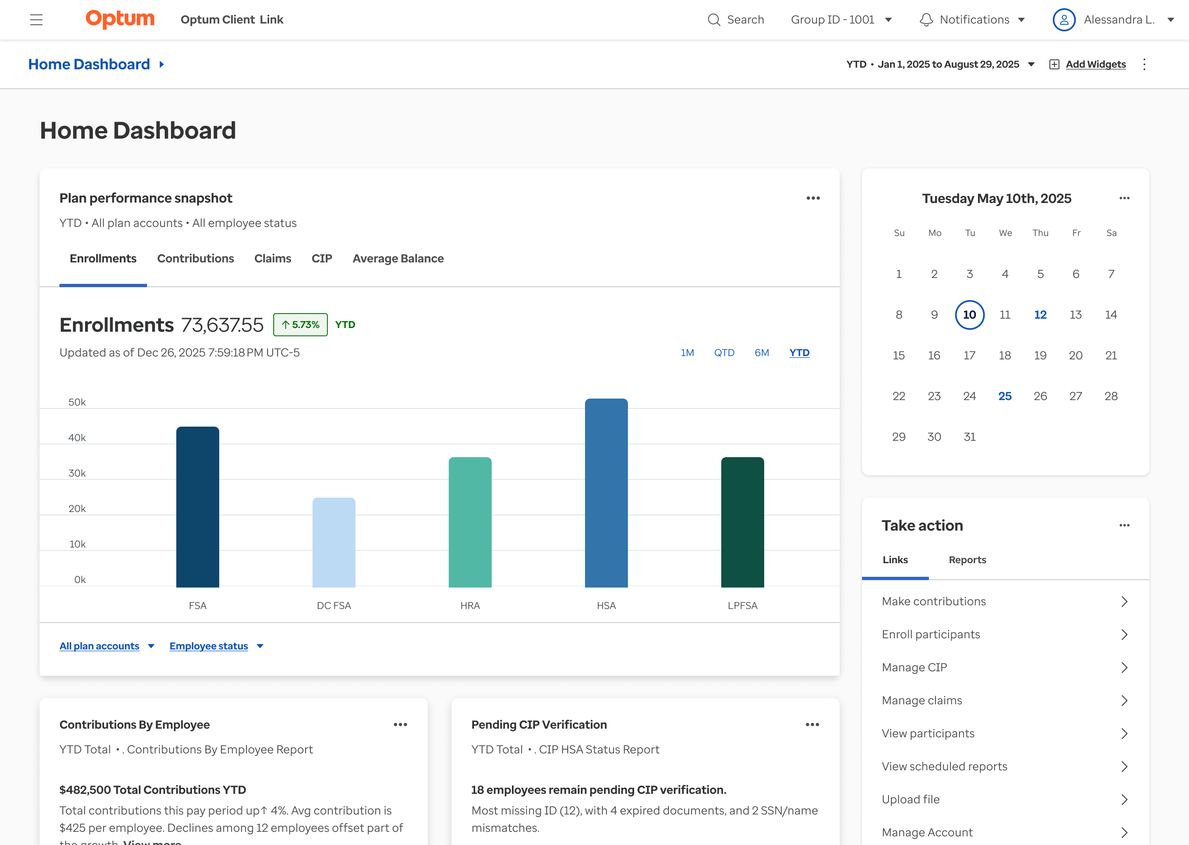Click the Search magnifier icon

pyautogui.click(x=714, y=20)
